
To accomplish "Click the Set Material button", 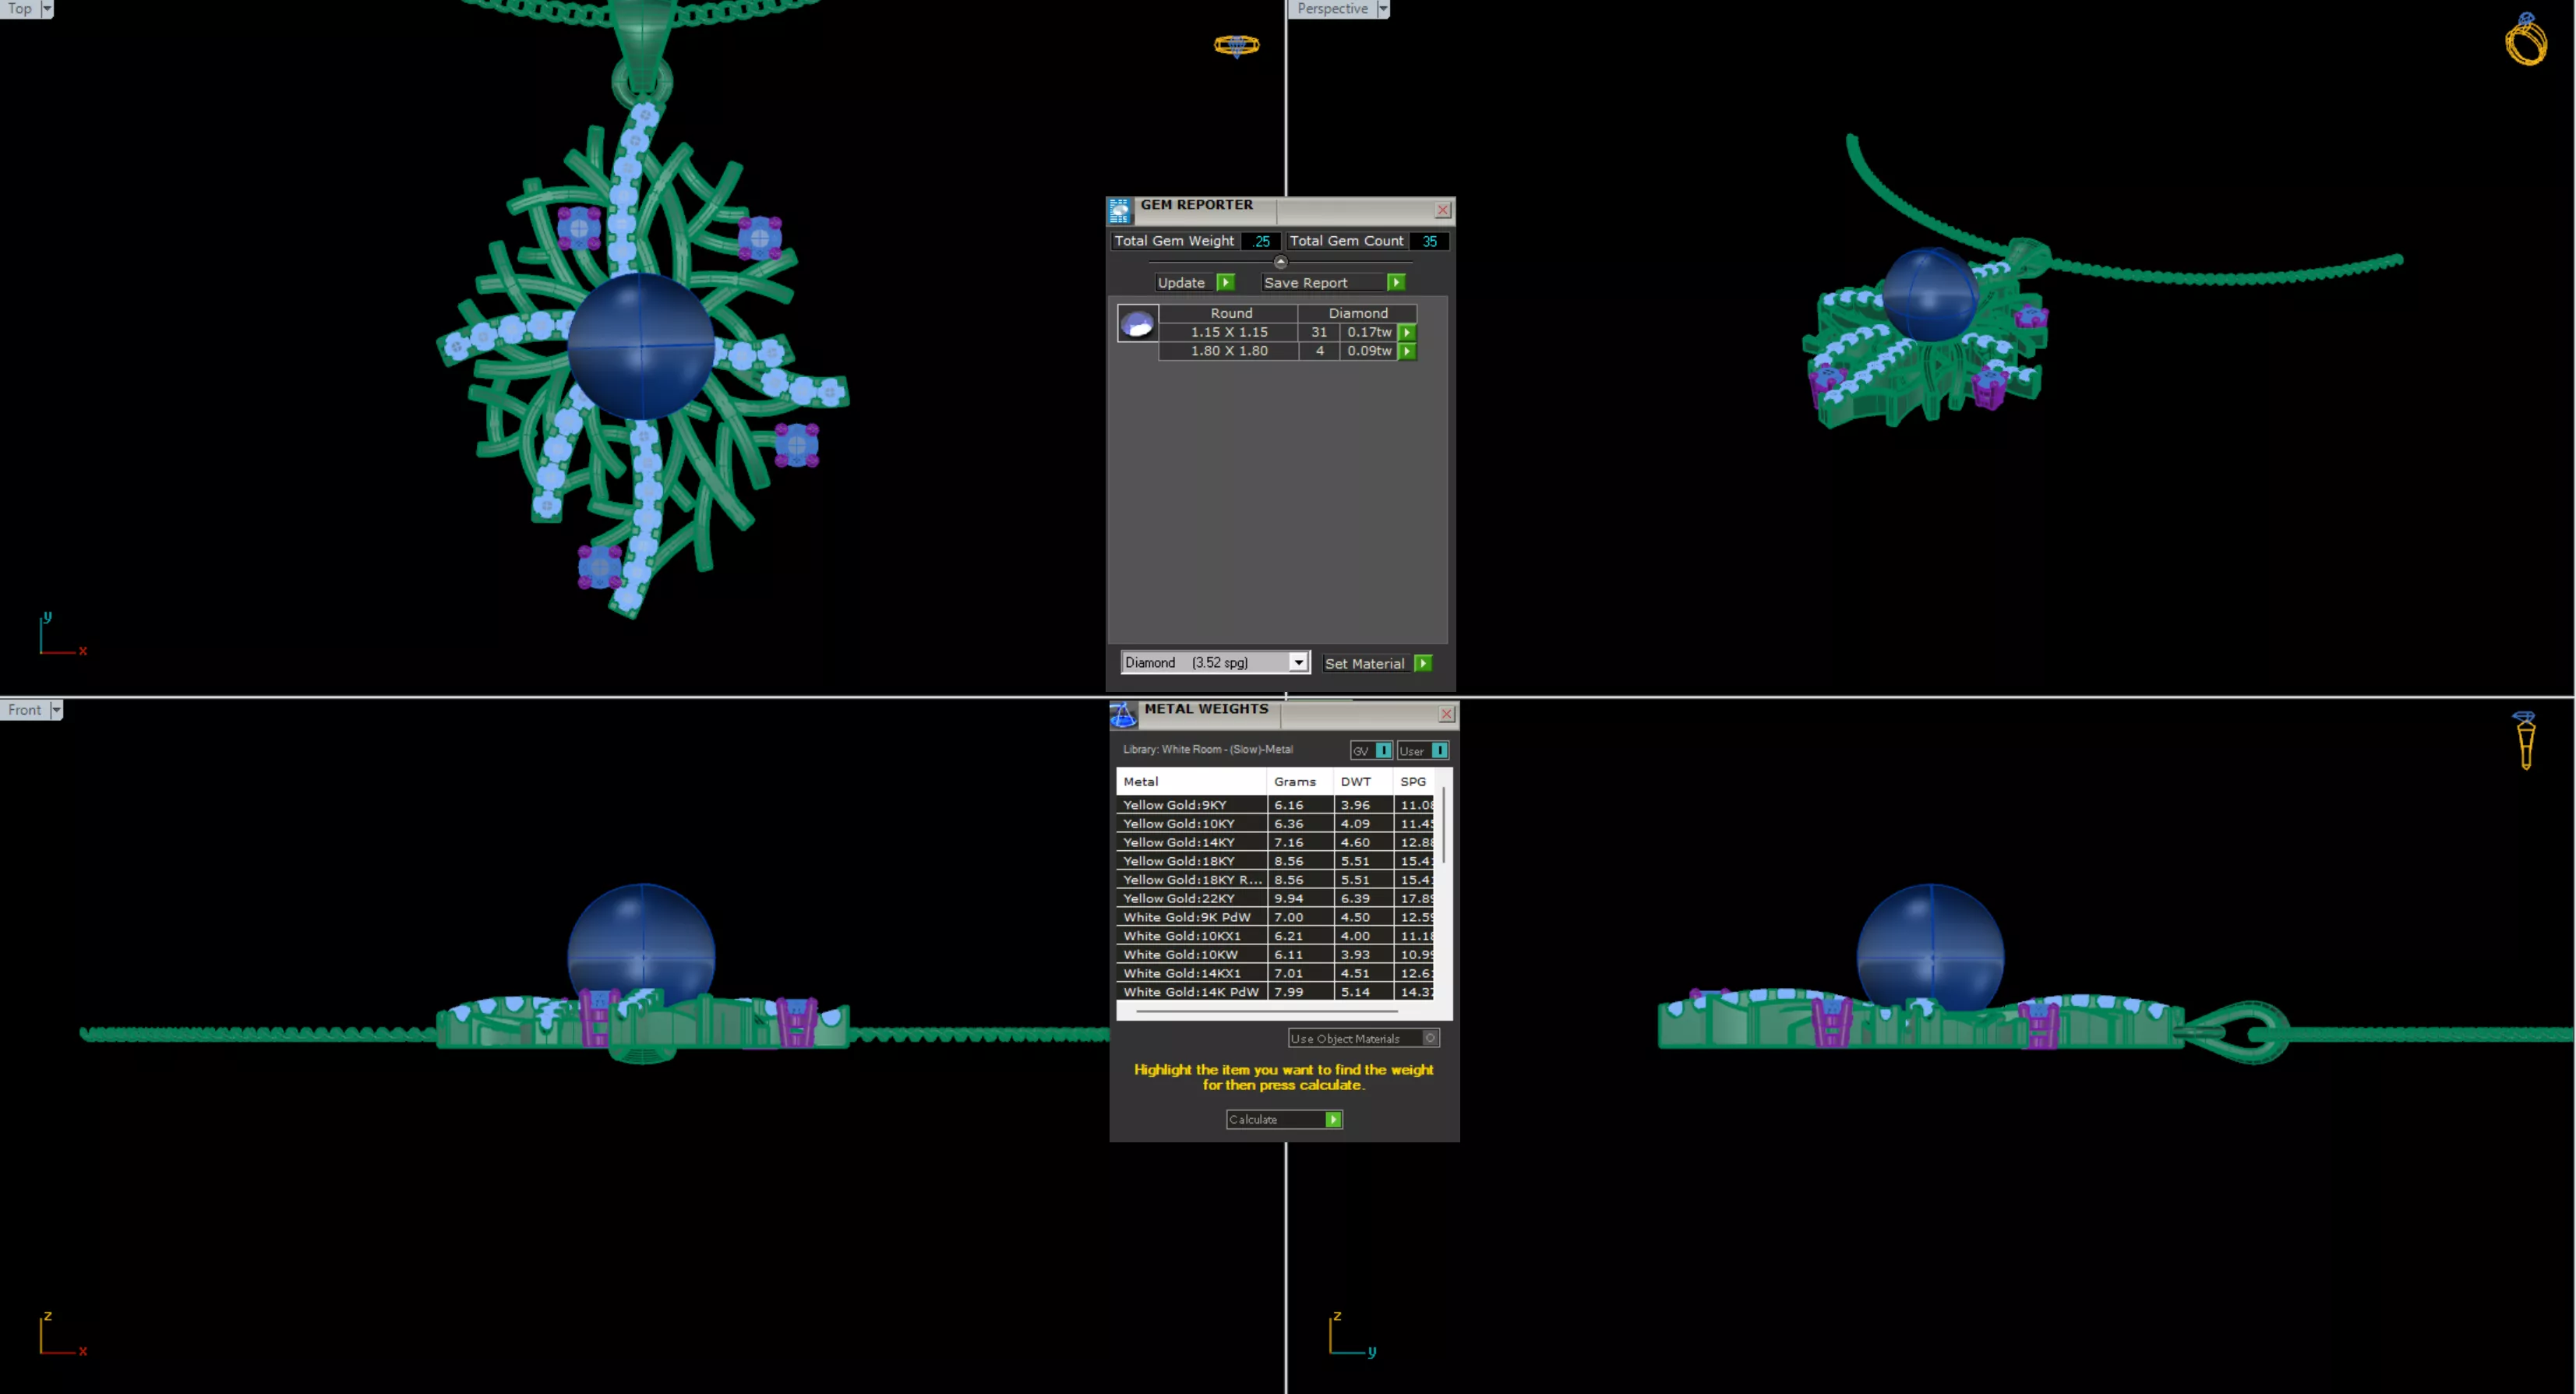I will 1377,663.
